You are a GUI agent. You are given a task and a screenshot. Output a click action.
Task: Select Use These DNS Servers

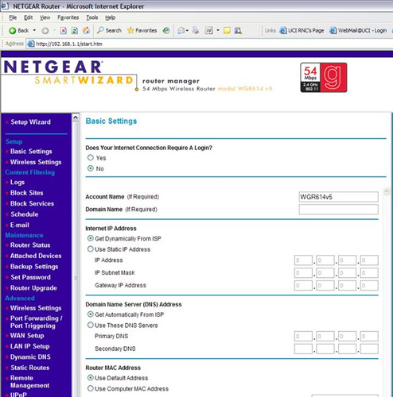click(91, 325)
